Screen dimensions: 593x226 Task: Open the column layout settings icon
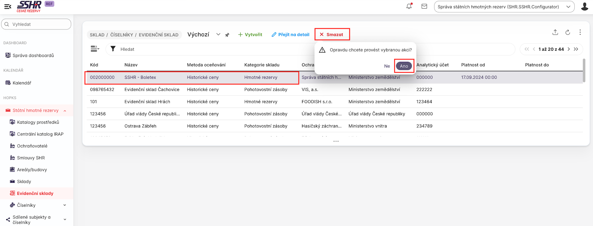94,49
